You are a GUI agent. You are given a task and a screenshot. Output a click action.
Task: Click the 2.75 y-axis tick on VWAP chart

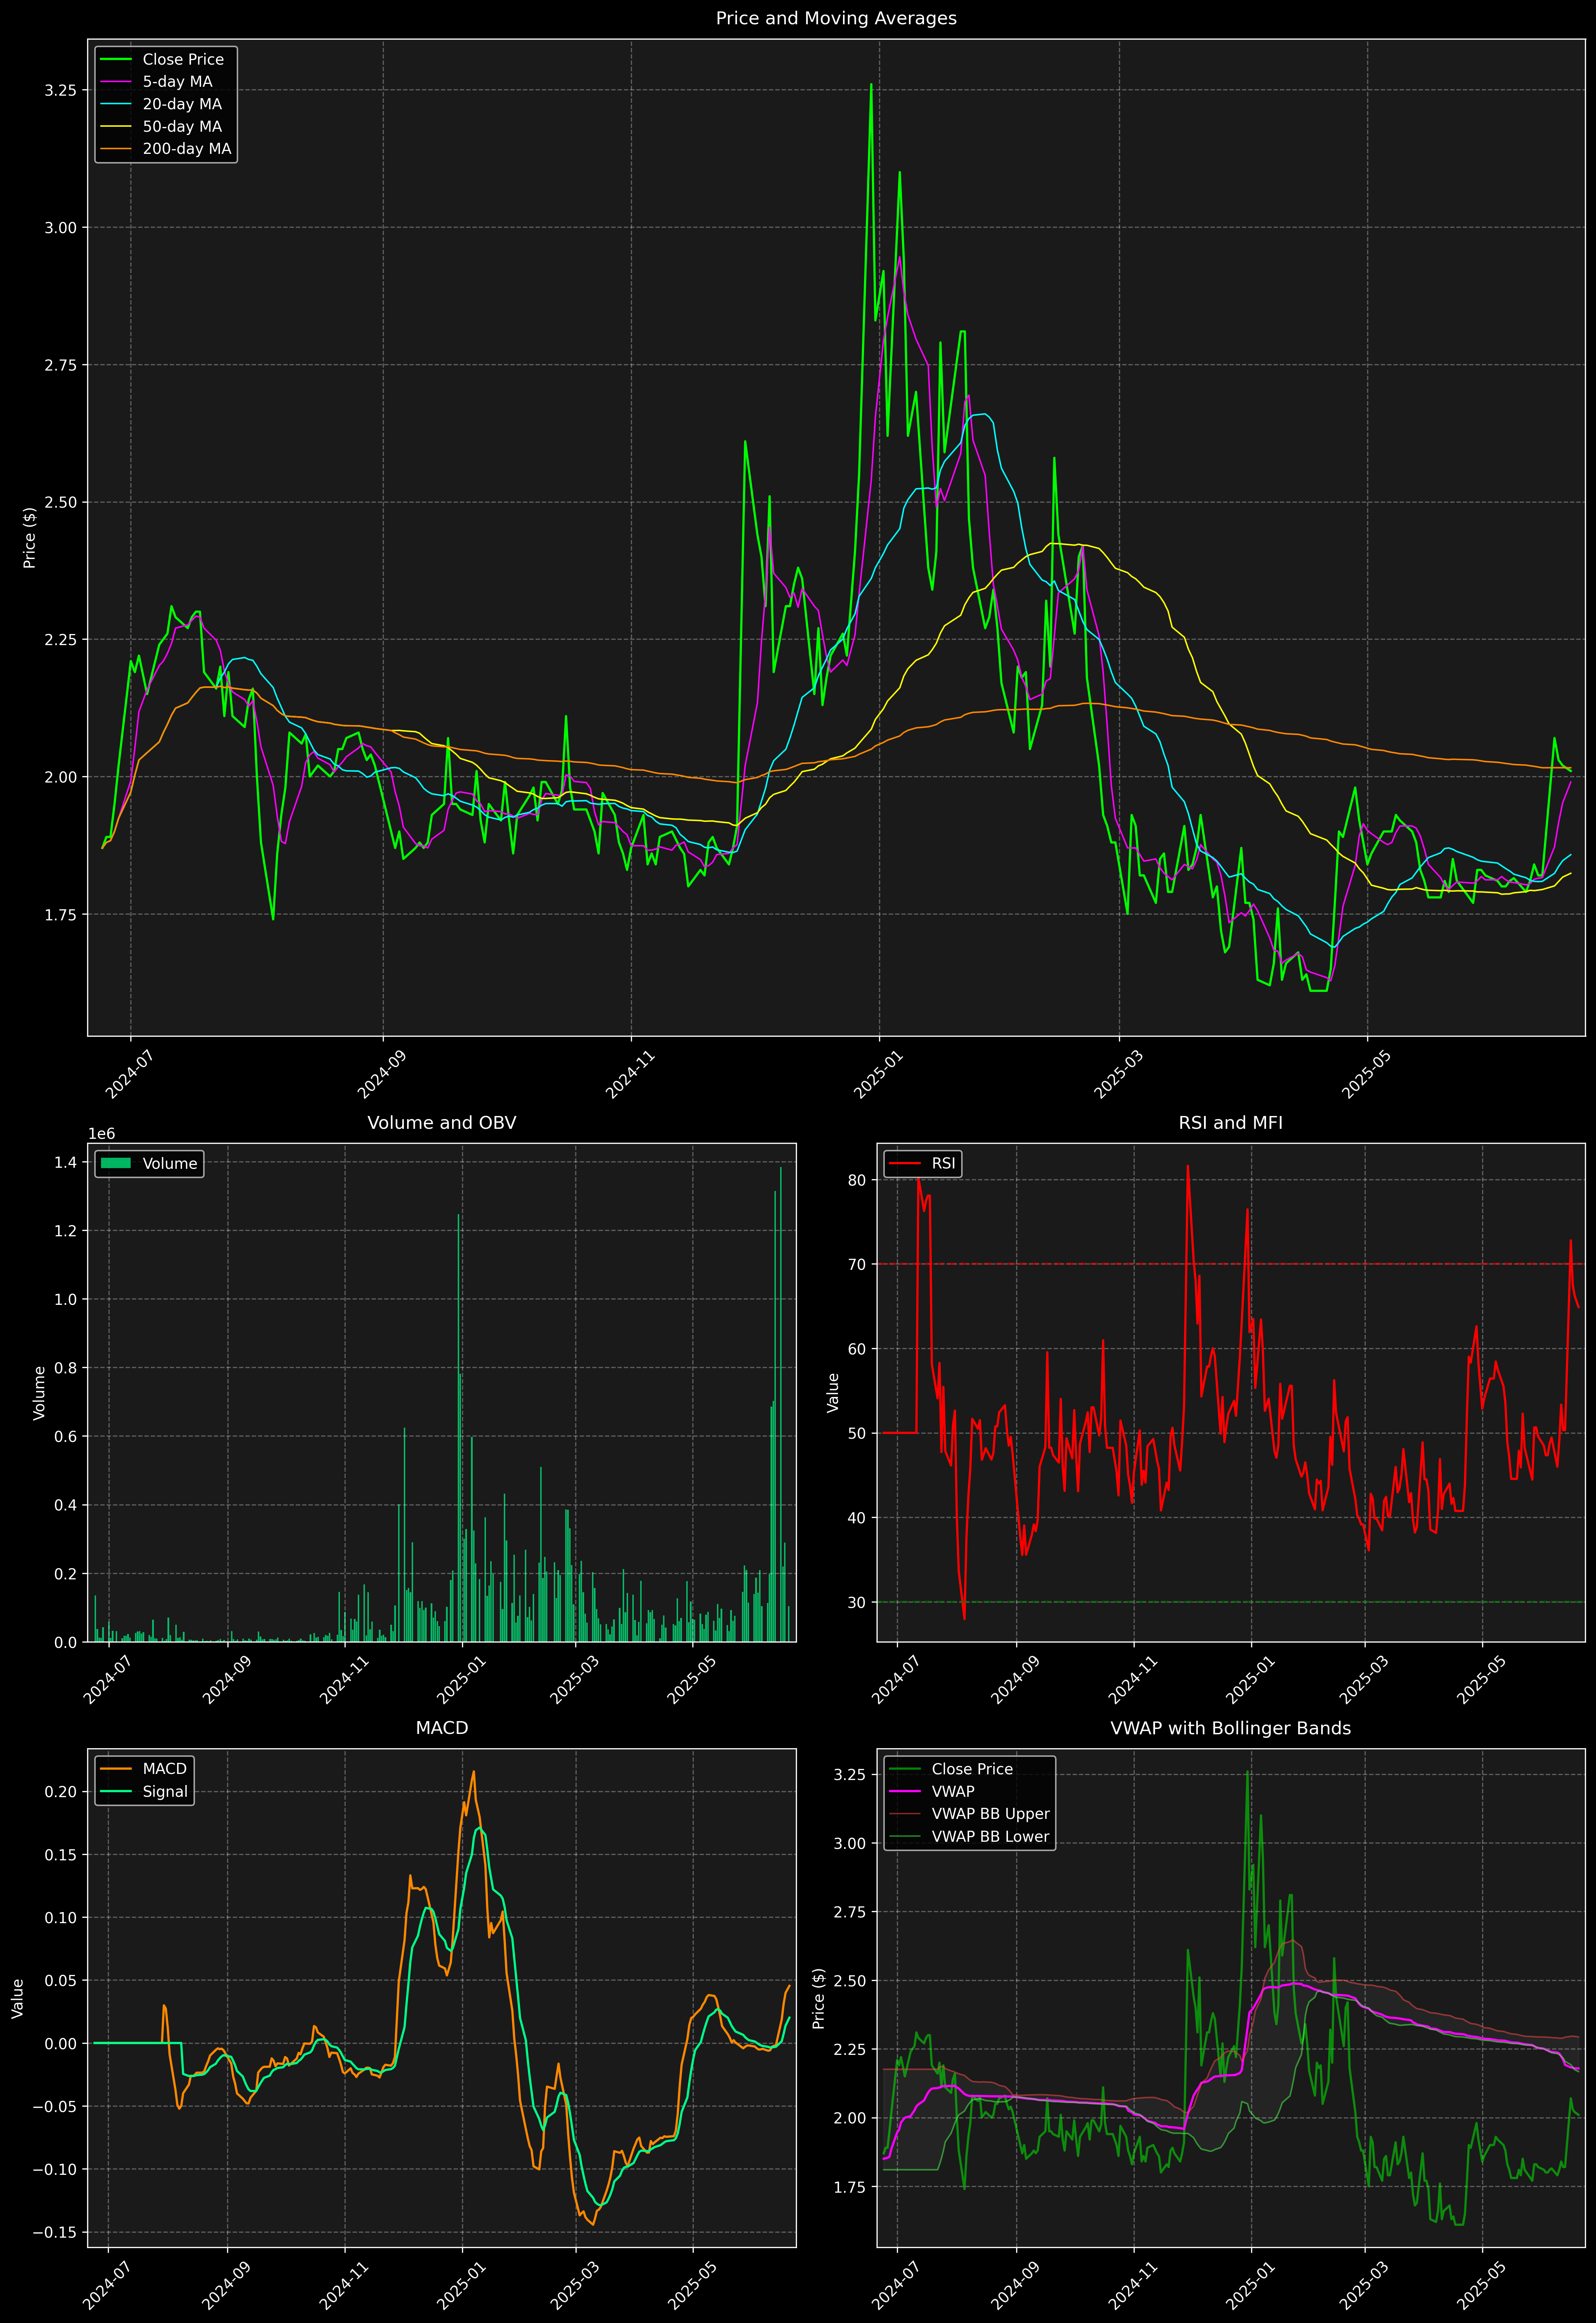click(850, 1912)
